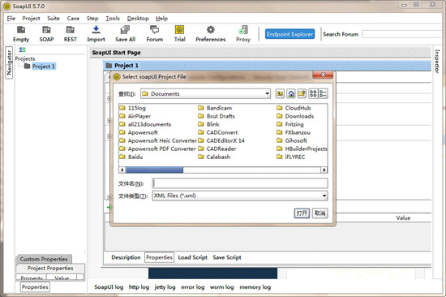Open the File menu
The width and height of the screenshot is (446, 297).
(x=11, y=18)
